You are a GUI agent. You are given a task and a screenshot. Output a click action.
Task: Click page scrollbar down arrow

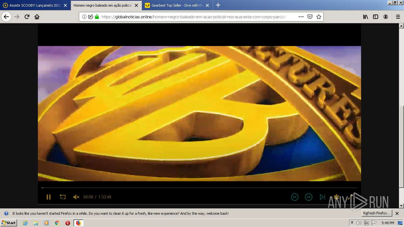401,206
